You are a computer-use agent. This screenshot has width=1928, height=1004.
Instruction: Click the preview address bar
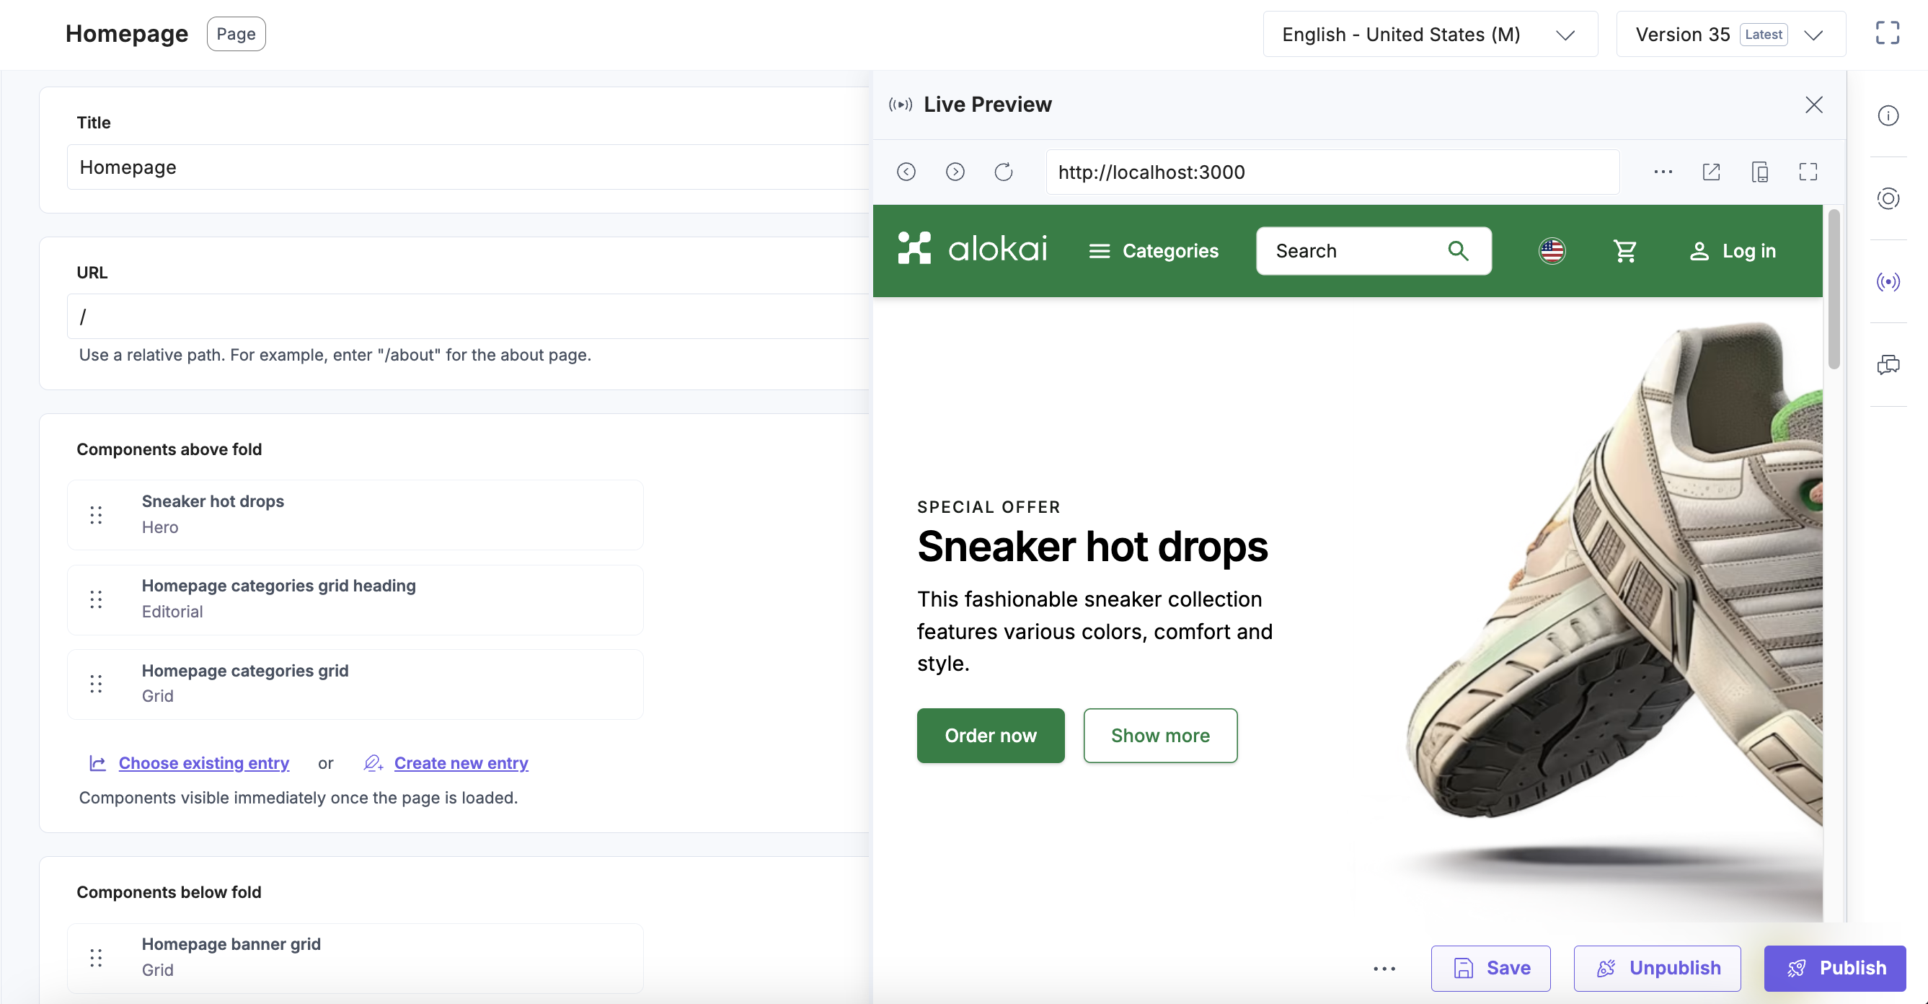click(x=1333, y=172)
